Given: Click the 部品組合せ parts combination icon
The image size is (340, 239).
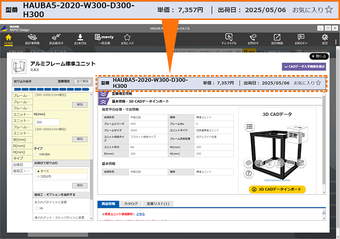Looking at the screenshot, I should pyautogui.click(x=56, y=39).
